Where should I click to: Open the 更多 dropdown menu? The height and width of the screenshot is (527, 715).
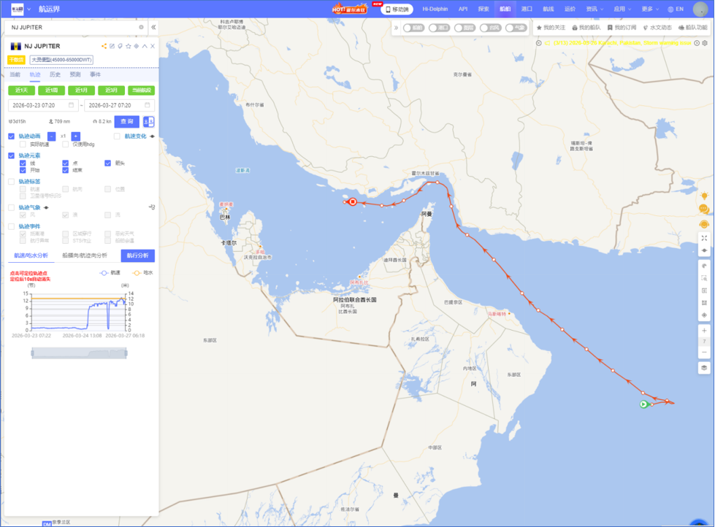pyautogui.click(x=650, y=9)
